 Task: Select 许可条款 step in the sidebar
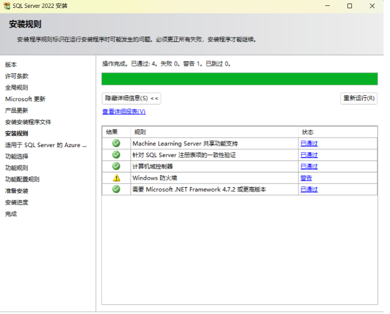[17, 76]
